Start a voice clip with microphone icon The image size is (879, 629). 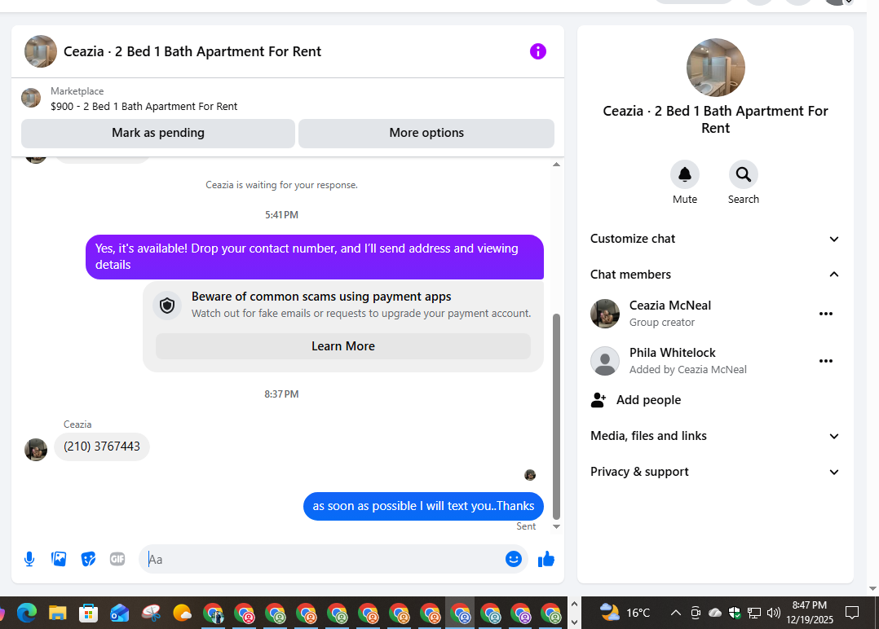pyautogui.click(x=29, y=559)
